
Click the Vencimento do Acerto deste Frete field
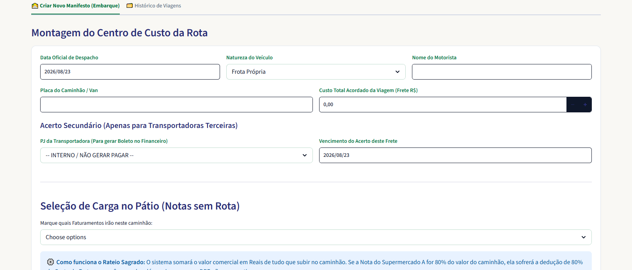pos(455,155)
